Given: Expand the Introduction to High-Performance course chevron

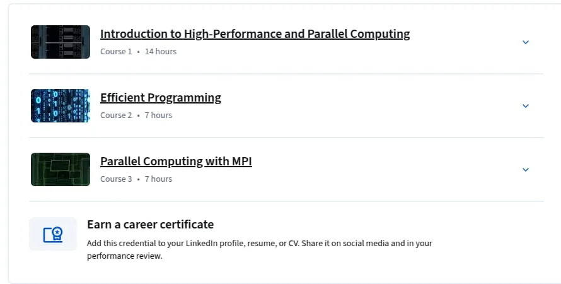Looking at the screenshot, I should point(525,42).
